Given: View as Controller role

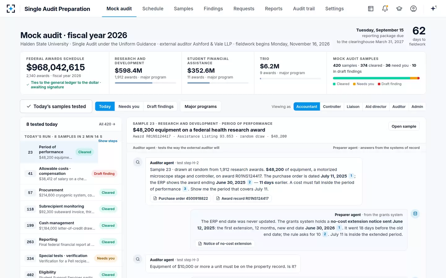Looking at the screenshot, I should [332, 107].
